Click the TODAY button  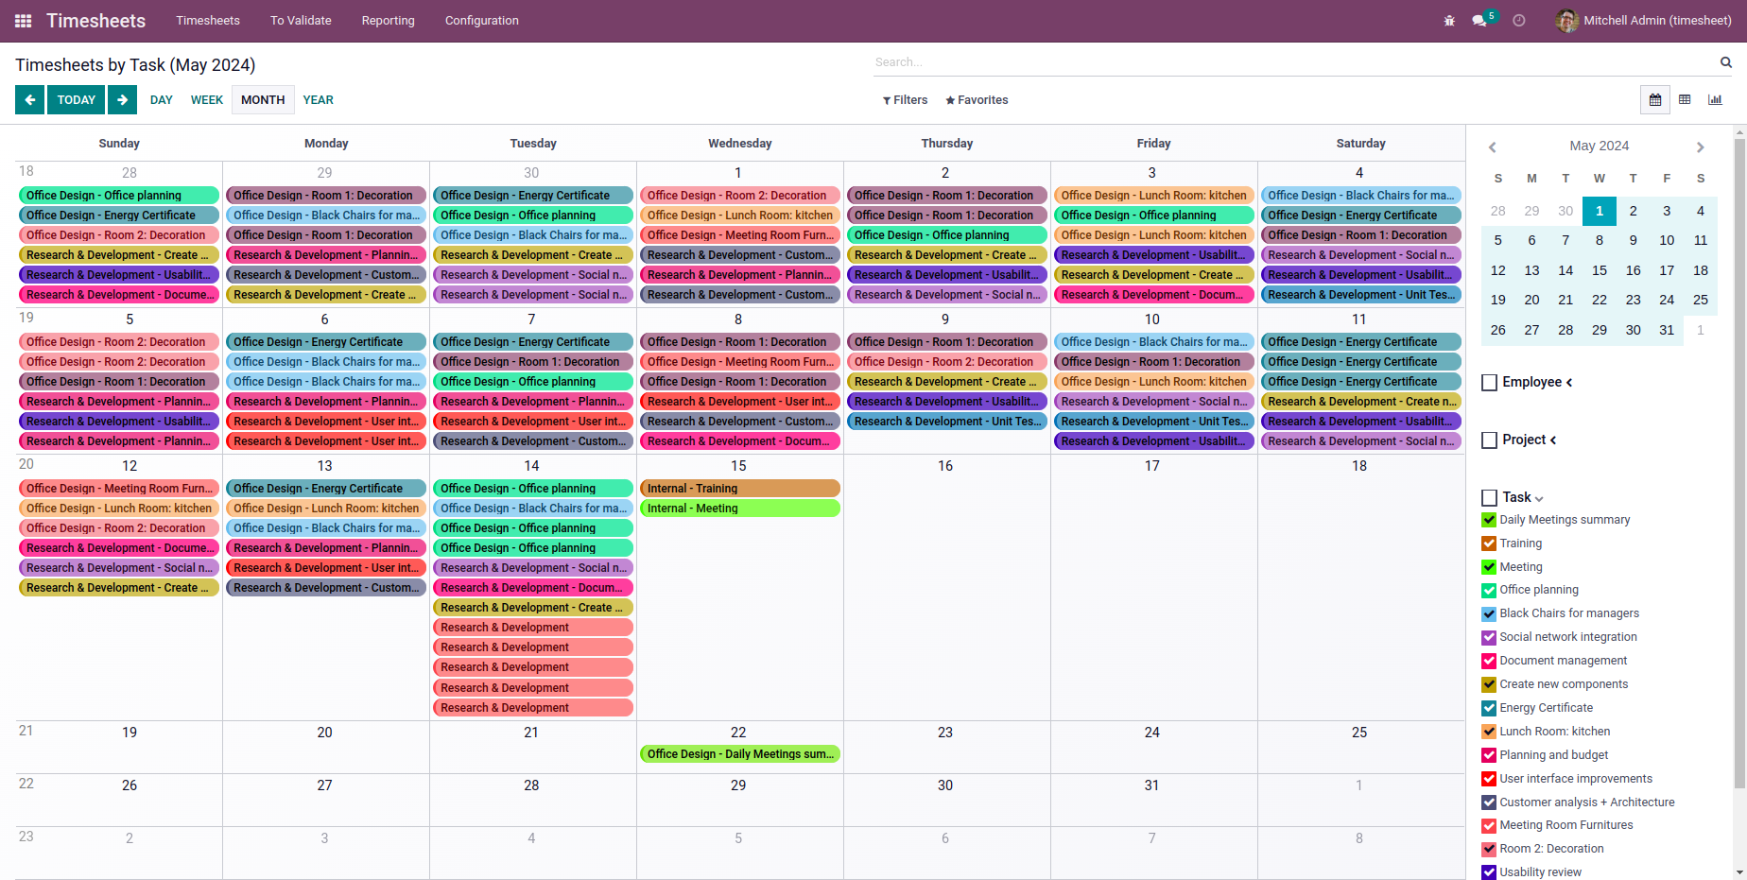(x=76, y=100)
